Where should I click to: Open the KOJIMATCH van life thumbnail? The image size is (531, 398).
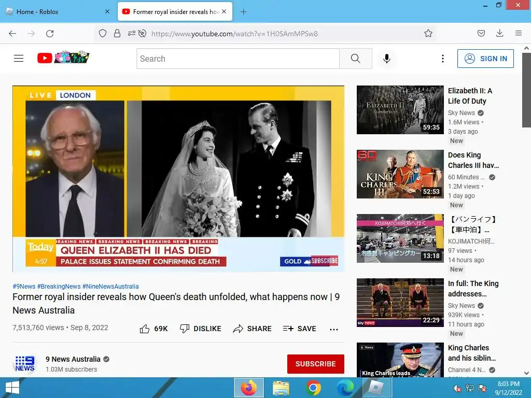coord(400,238)
